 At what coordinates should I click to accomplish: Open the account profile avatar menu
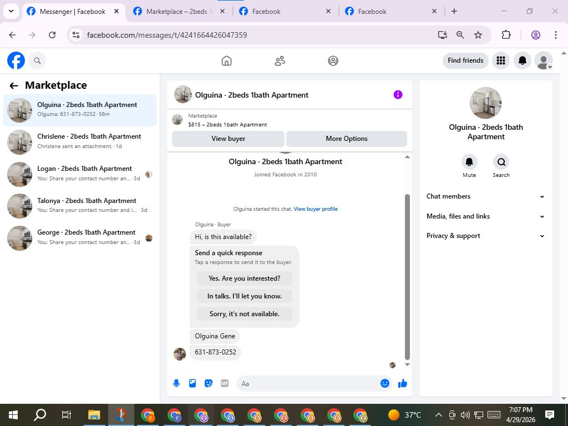(x=544, y=60)
